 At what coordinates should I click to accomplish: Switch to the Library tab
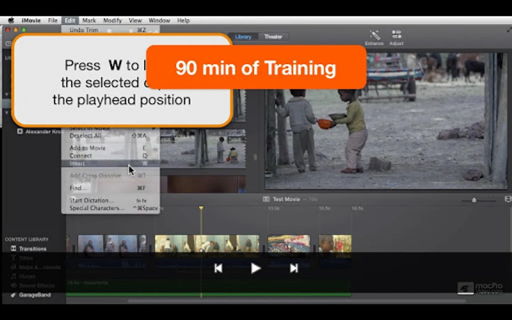tap(243, 37)
